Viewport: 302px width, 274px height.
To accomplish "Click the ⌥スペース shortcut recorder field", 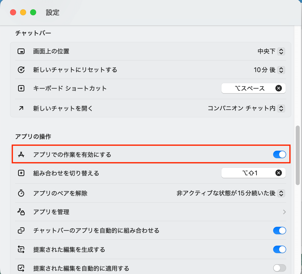I will coord(249,88).
